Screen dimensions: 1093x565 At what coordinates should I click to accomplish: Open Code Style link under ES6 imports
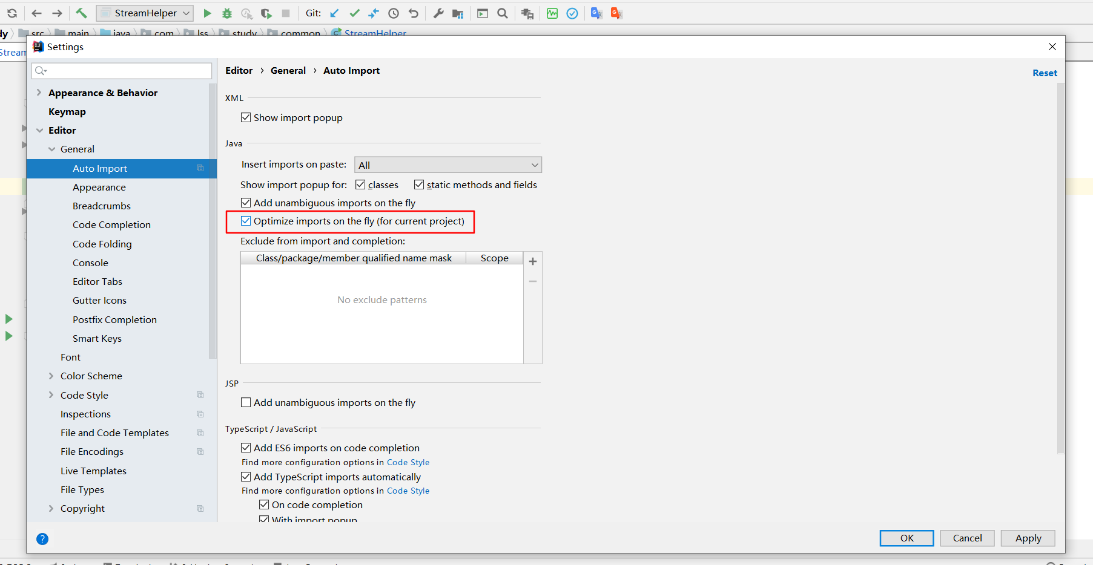pyautogui.click(x=408, y=462)
